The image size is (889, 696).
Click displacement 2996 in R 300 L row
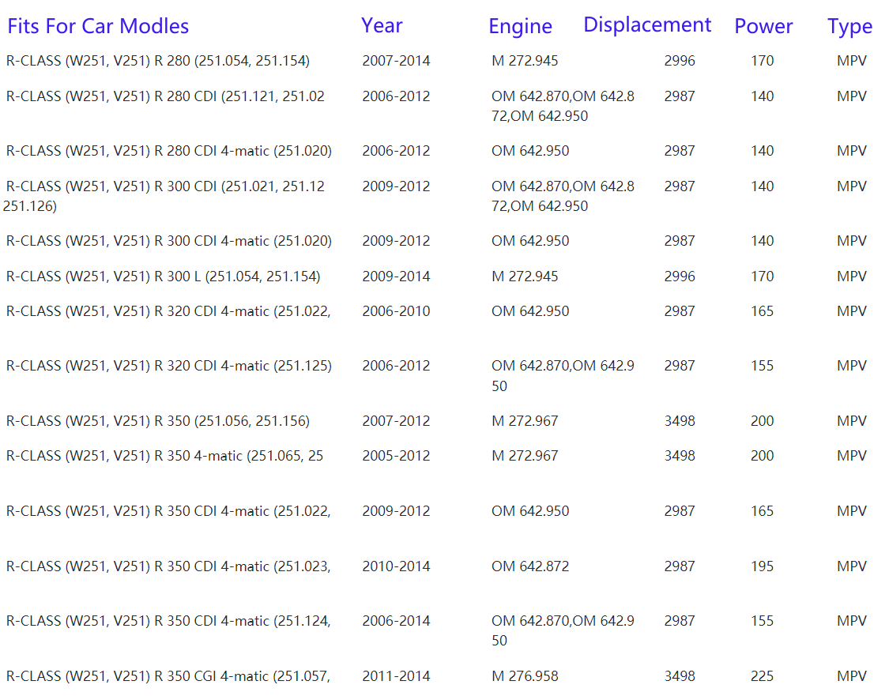pos(680,277)
